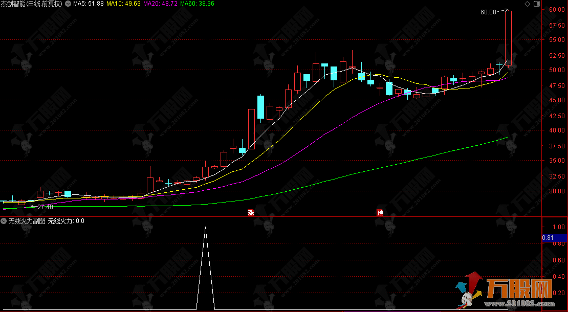
Task: Click the diamond icon at top right
Action: pyautogui.click(x=527, y=4)
